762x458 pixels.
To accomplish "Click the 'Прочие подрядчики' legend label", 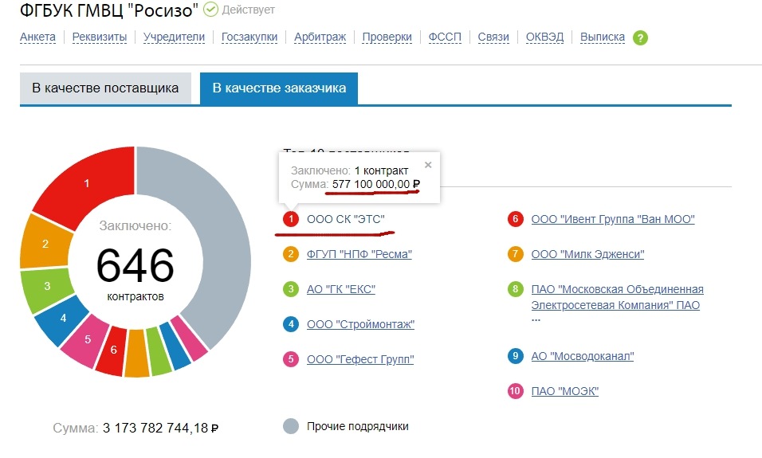I will point(358,426).
